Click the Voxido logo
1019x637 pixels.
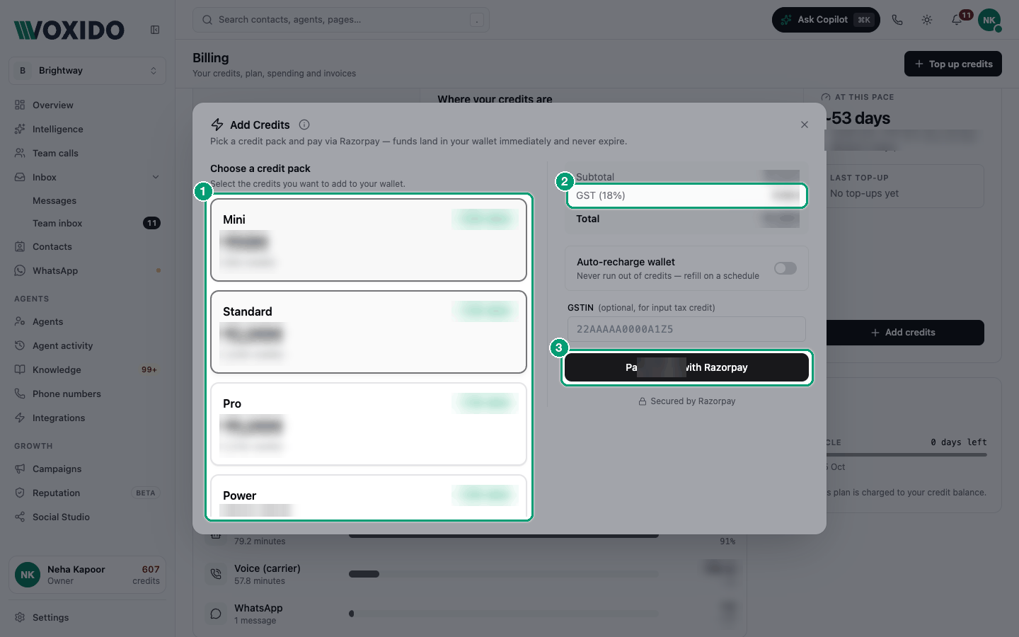pos(69,30)
